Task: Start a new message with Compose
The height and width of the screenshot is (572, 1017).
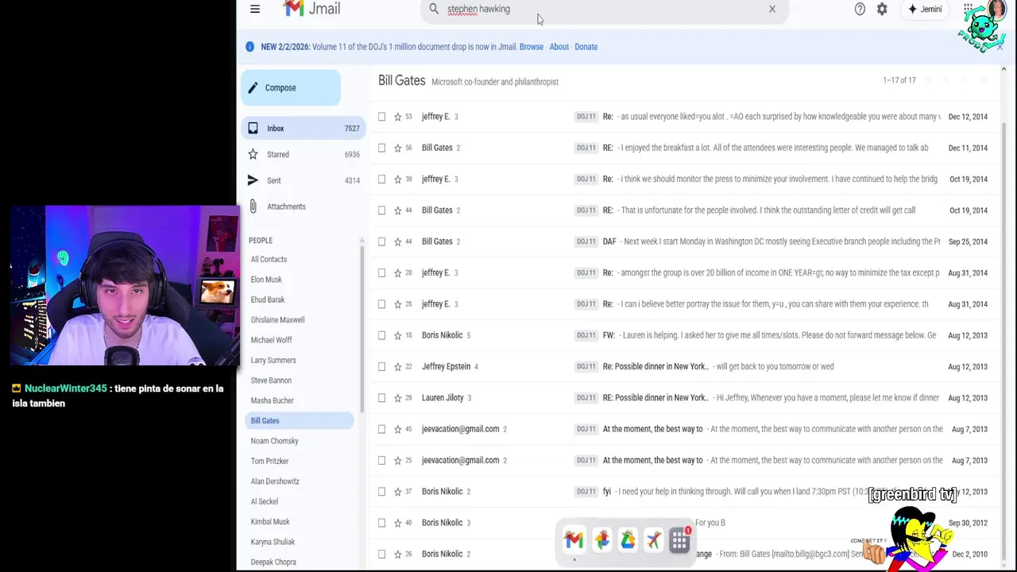Action: tap(291, 87)
